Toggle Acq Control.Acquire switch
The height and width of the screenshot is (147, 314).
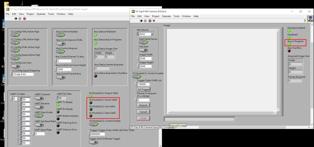(x=61, y=52)
